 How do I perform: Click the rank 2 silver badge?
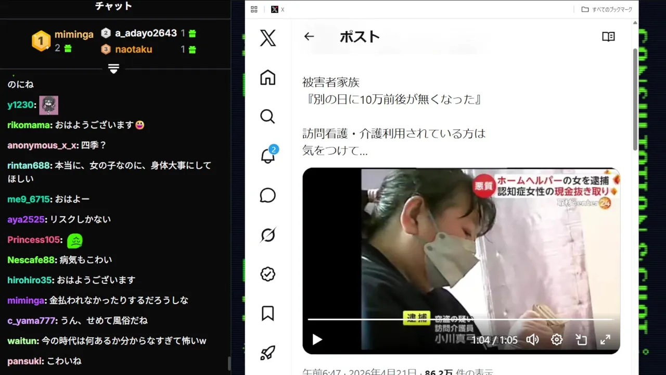pos(106,33)
